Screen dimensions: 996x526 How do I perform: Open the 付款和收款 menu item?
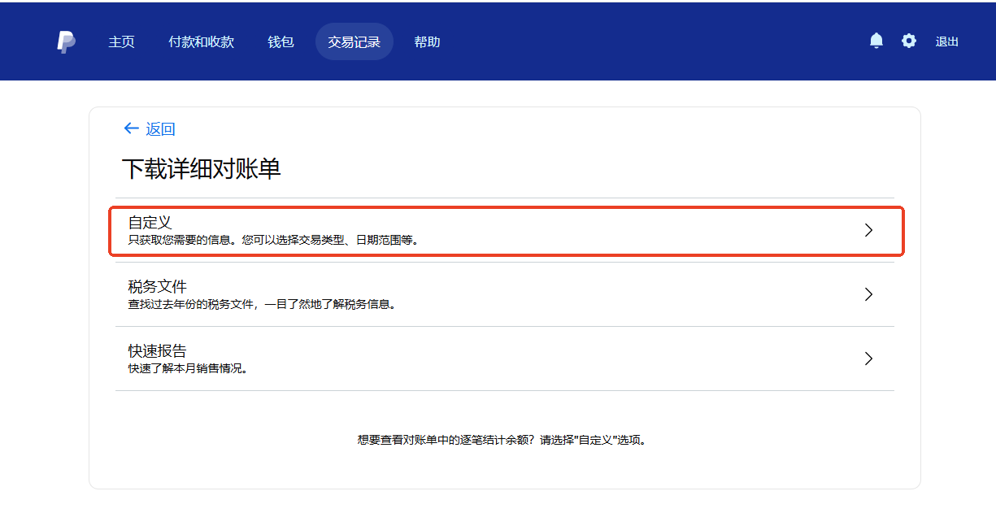201,42
